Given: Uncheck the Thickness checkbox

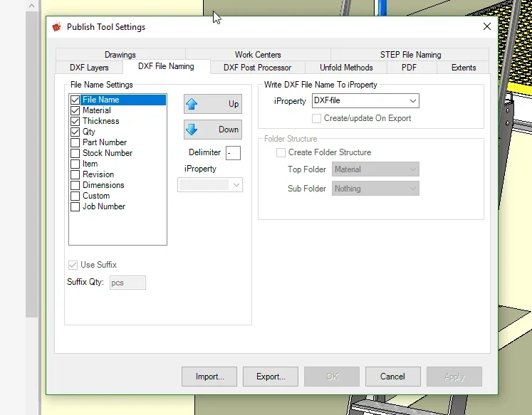Looking at the screenshot, I should coord(75,121).
